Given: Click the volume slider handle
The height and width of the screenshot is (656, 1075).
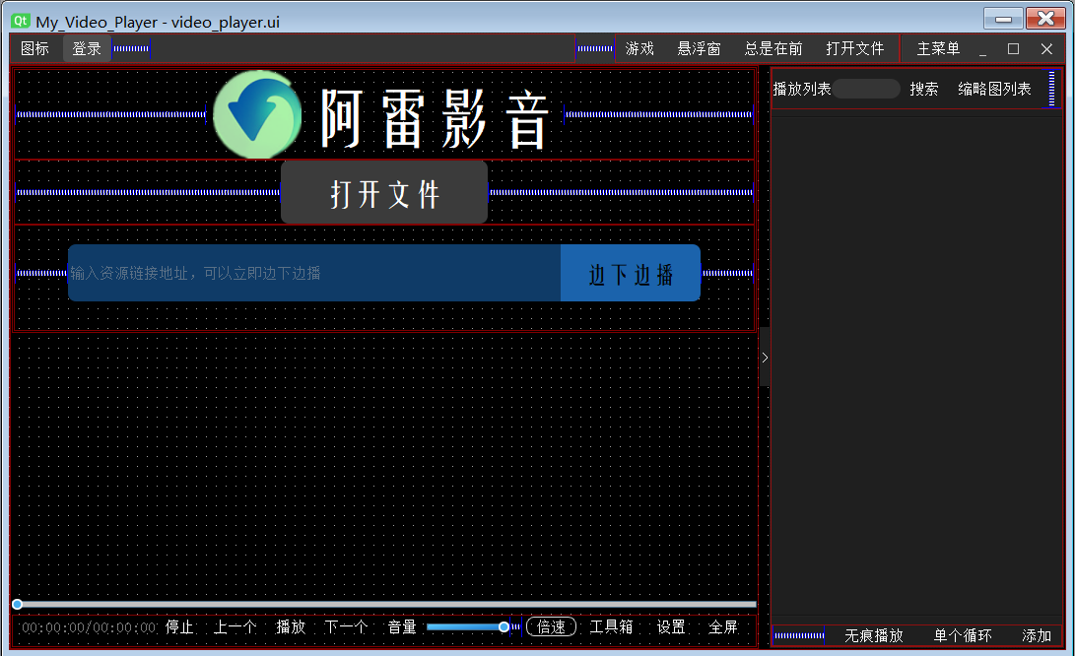Looking at the screenshot, I should click(x=504, y=627).
